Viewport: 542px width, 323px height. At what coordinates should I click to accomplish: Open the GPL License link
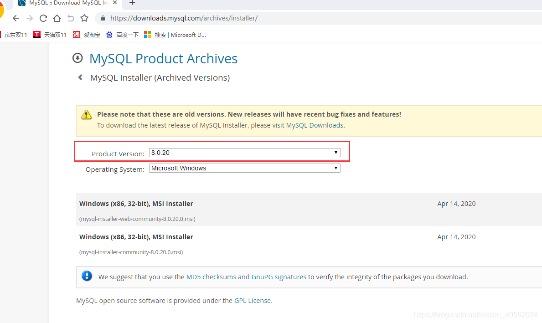point(253,301)
